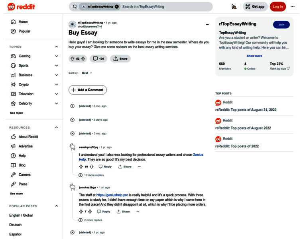Select Deutsch language

15,225
